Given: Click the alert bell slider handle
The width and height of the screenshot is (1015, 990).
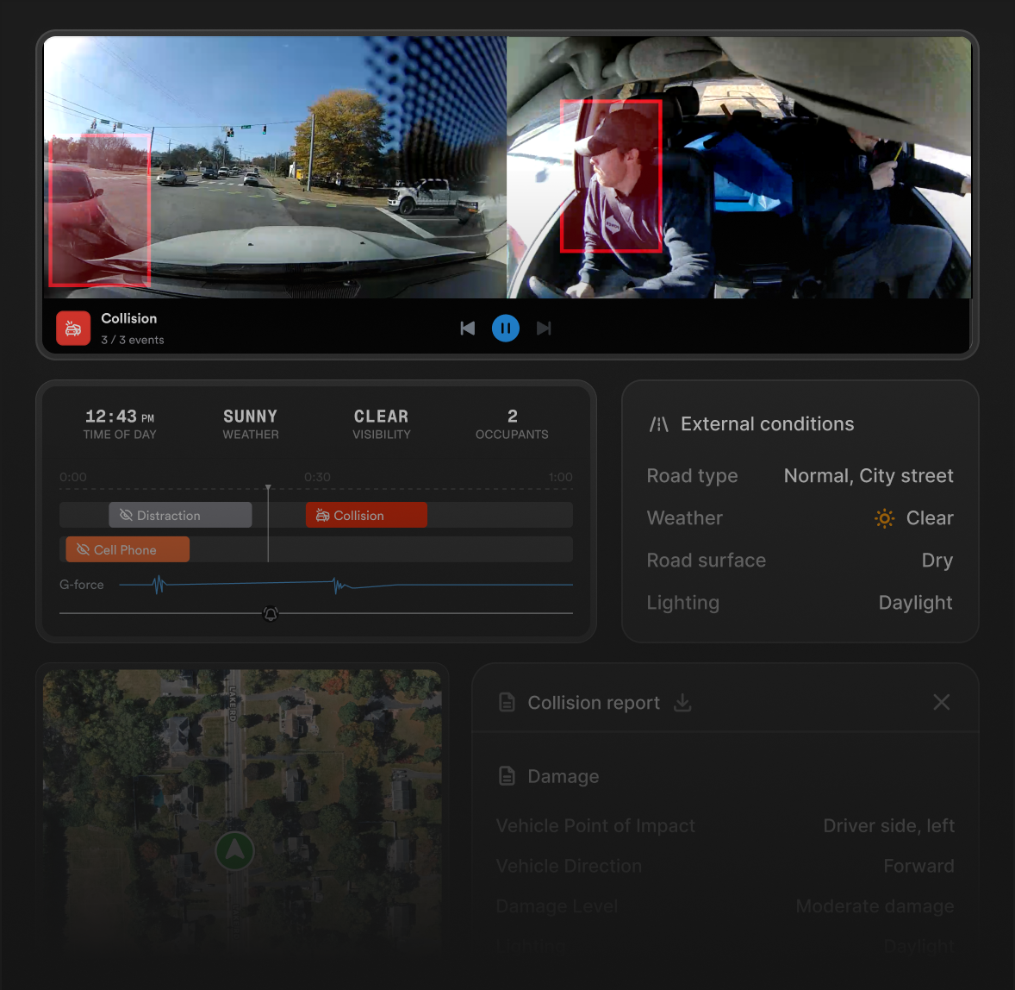Looking at the screenshot, I should (271, 613).
